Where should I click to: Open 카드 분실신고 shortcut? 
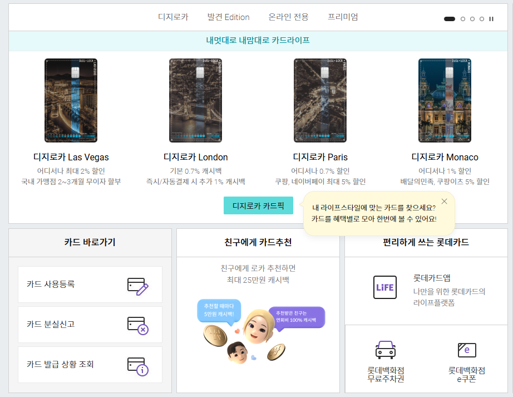[90, 325]
